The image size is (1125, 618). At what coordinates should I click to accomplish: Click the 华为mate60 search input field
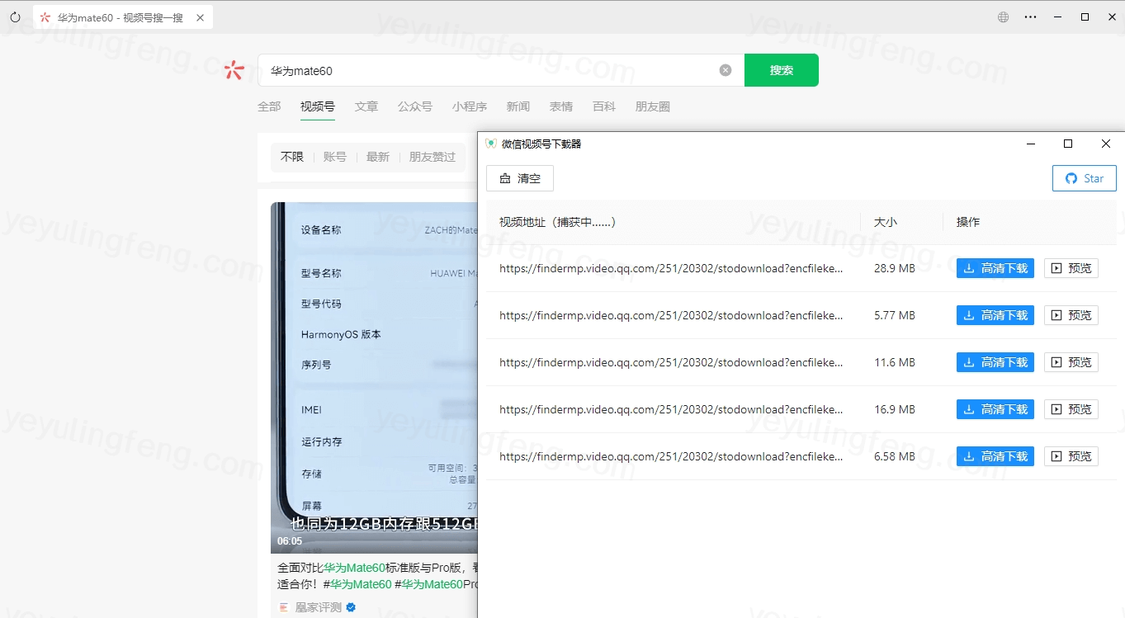(x=501, y=70)
